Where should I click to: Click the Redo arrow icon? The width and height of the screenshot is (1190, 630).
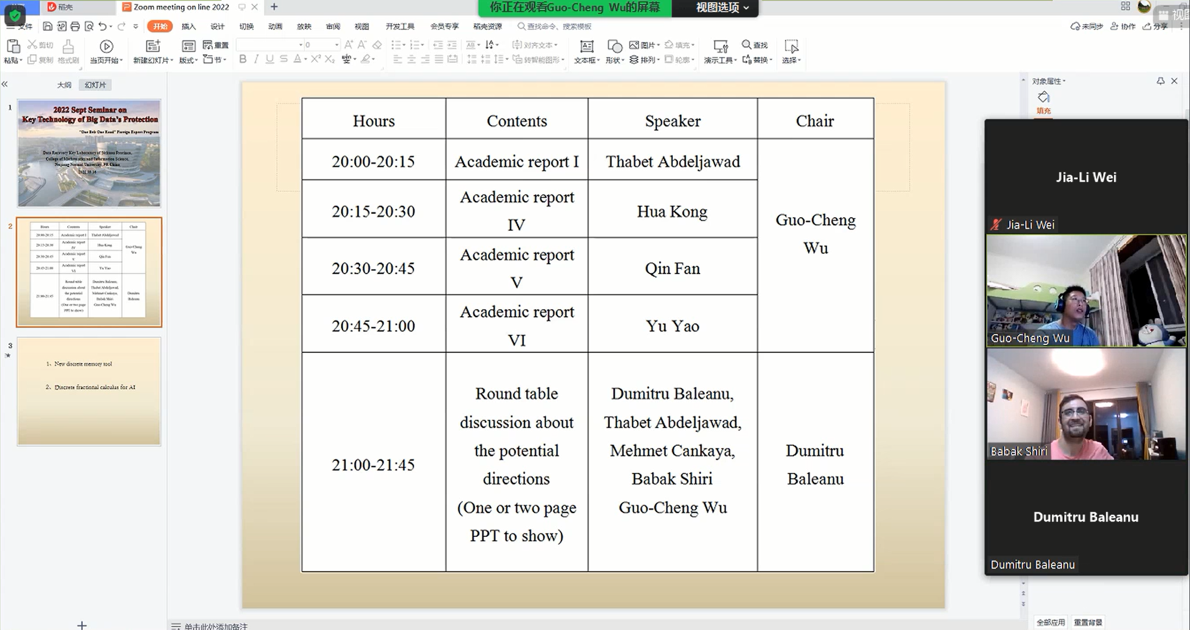[121, 26]
